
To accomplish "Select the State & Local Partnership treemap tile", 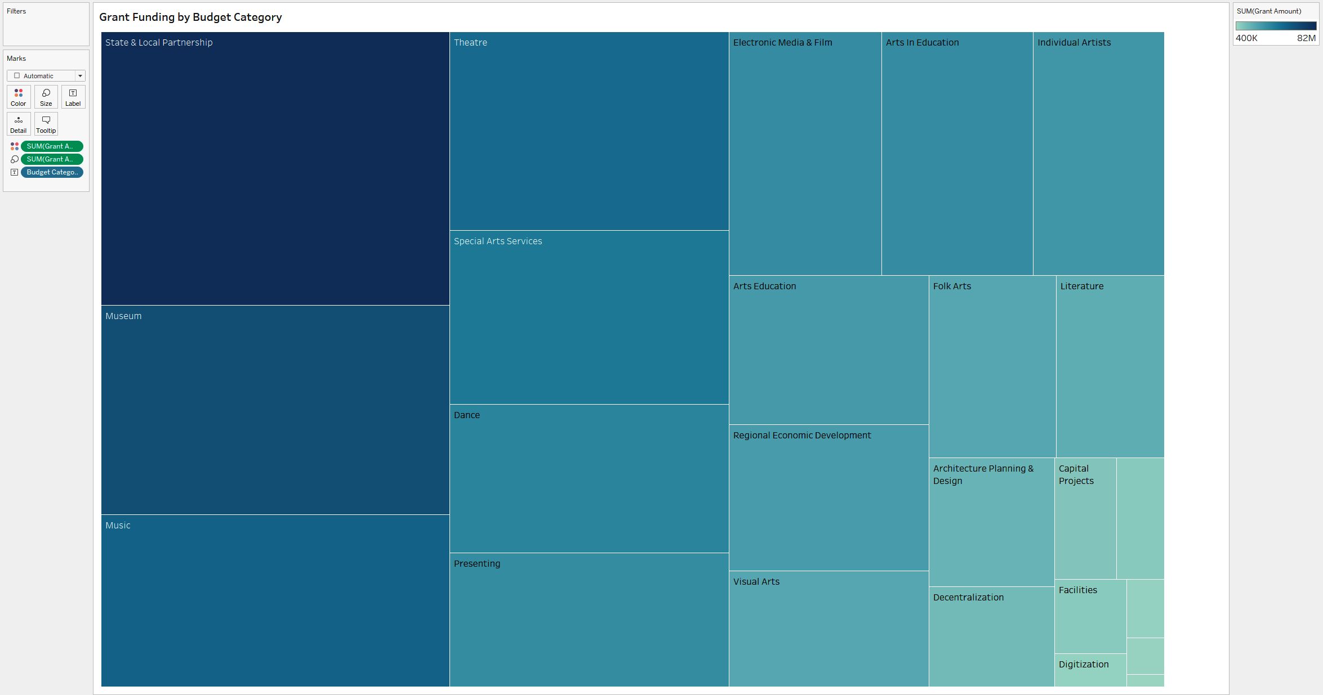I will click(275, 168).
